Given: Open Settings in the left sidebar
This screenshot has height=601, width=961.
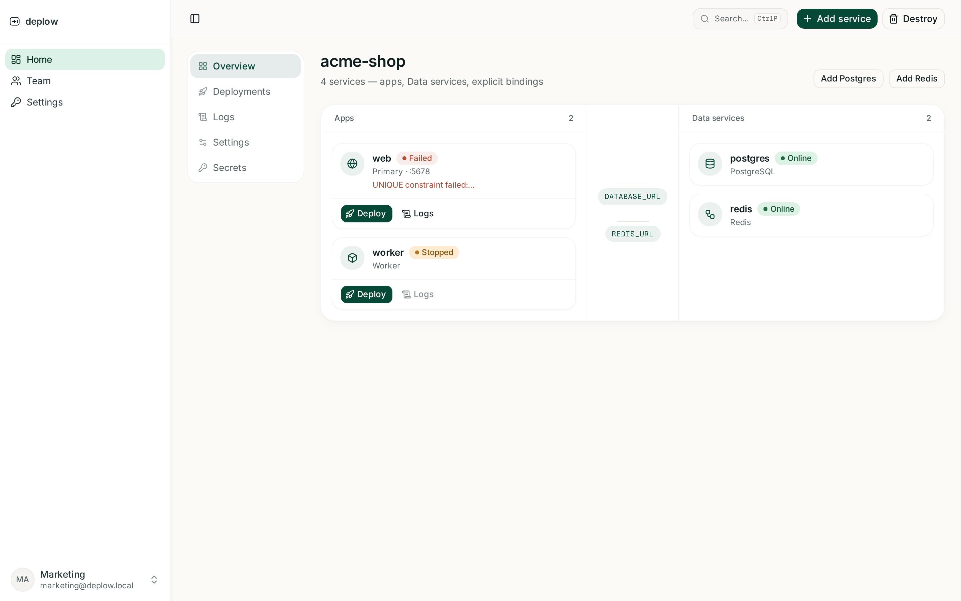Looking at the screenshot, I should 85,102.
